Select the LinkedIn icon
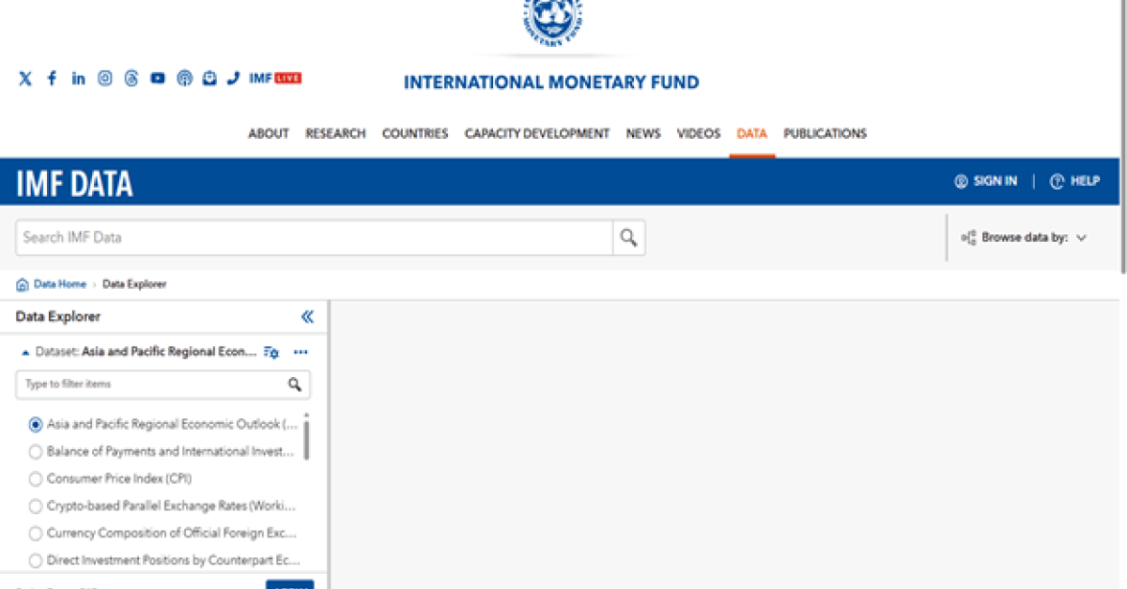Screen dimensions: 1127x589 click(78, 78)
